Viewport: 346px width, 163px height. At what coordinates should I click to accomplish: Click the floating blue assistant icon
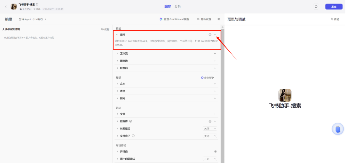click(337, 129)
